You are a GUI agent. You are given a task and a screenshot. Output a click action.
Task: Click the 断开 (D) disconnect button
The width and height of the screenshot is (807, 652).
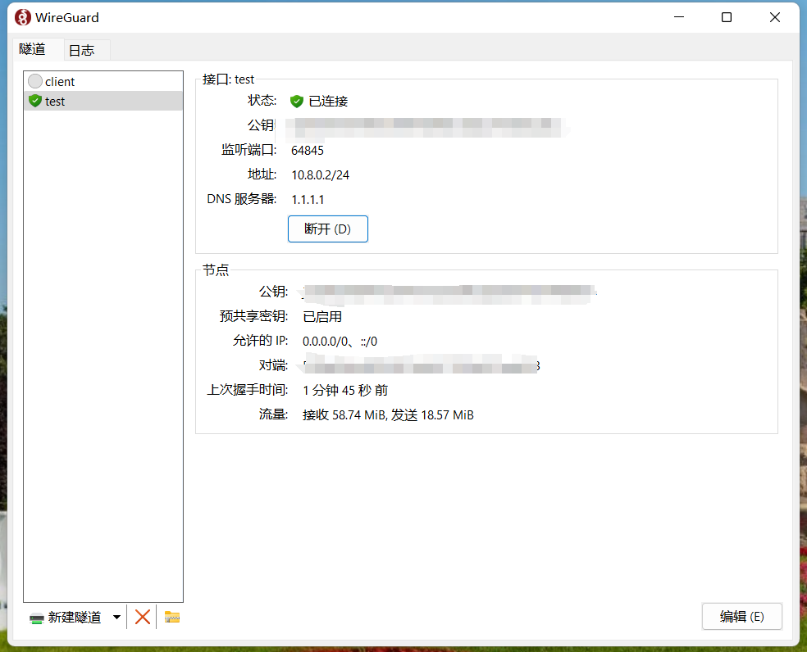tap(328, 229)
